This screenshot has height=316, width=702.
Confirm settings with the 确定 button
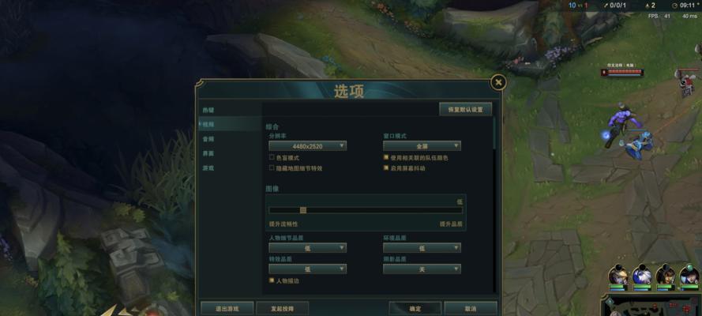pyautogui.click(x=415, y=308)
